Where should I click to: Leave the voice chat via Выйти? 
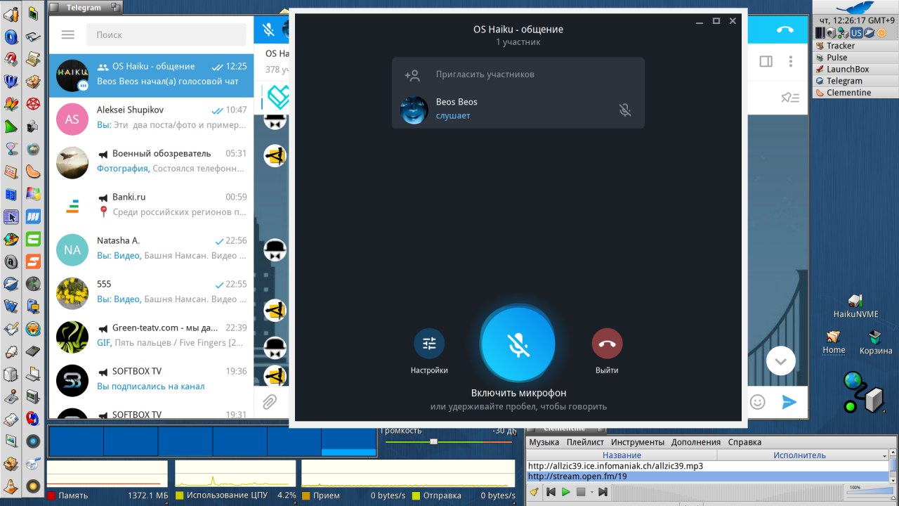(x=607, y=344)
